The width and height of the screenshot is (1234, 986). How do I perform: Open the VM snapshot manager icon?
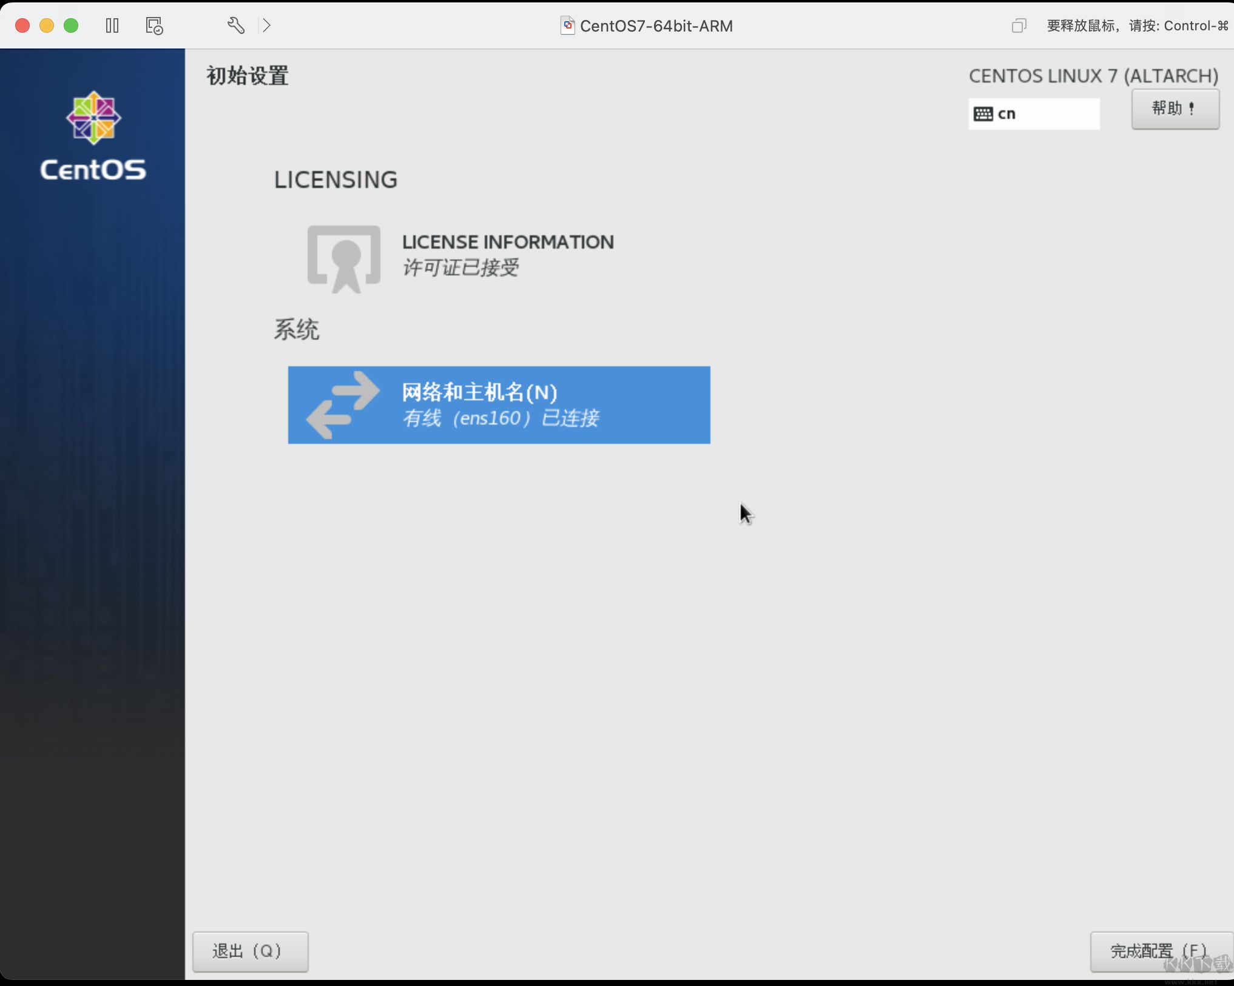pos(154,25)
